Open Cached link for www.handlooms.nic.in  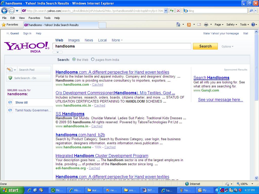pyautogui.click(x=100, y=105)
